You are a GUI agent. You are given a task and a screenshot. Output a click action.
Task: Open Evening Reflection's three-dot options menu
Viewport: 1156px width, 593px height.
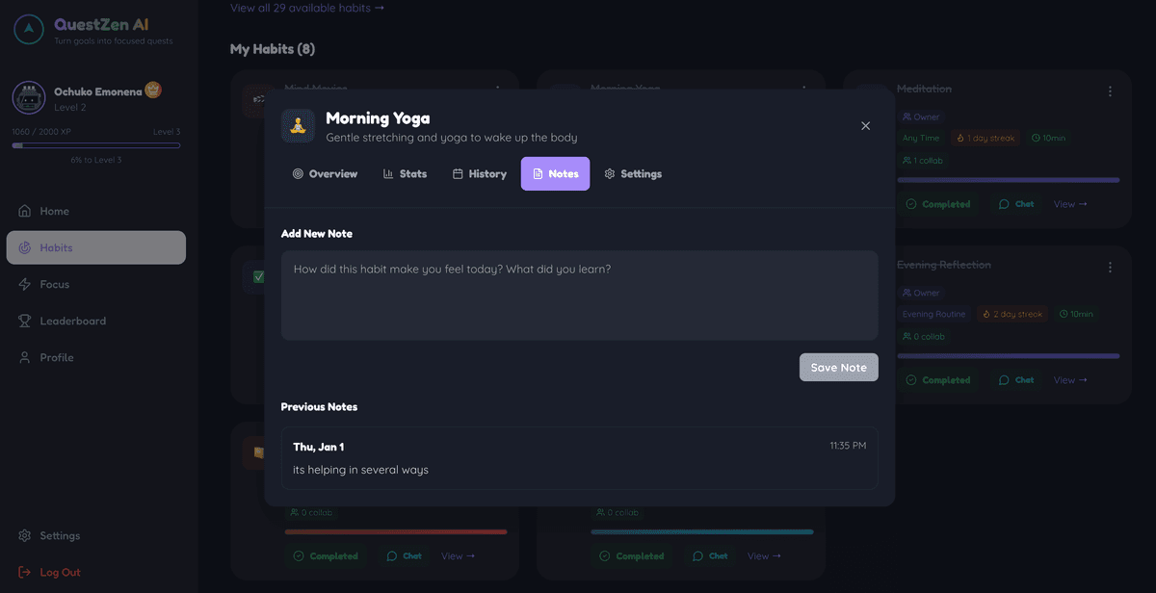1110,267
